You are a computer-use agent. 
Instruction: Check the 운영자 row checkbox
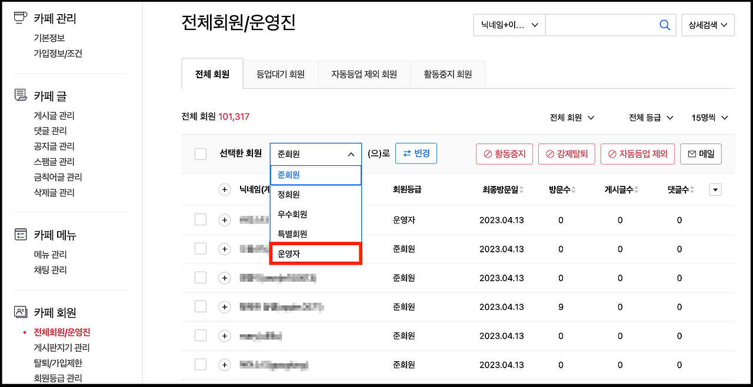click(201, 219)
